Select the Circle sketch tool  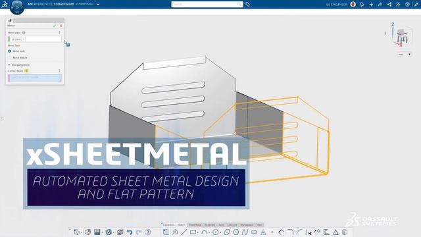click(x=215, y=232)
